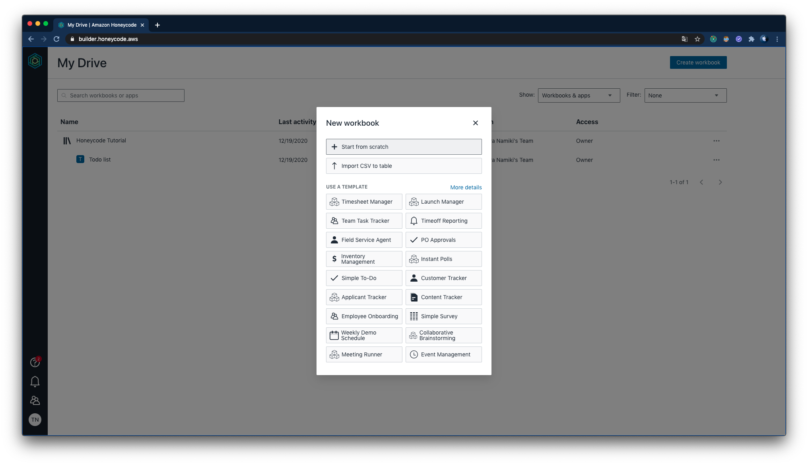Image resolution: width=808 pixels, height=465 pixels.
Task: Pick the Meeting Runner template
Action: click(x=364, y=354)
